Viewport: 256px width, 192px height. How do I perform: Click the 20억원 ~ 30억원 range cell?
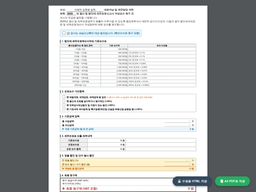[80, 71]
